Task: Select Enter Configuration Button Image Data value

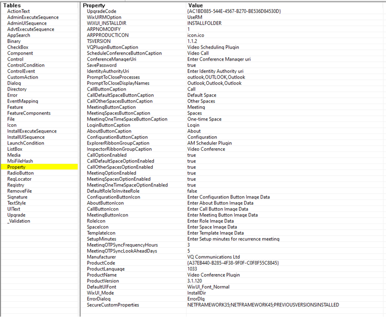Action: [x=228, y=197]
